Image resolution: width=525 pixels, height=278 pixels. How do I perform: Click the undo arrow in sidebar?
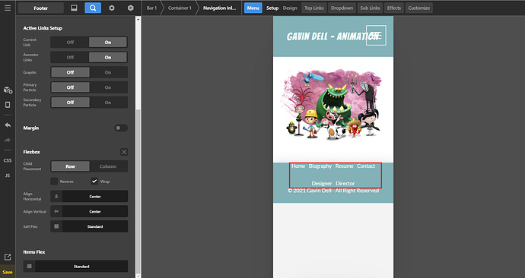[x=8, y=125]
